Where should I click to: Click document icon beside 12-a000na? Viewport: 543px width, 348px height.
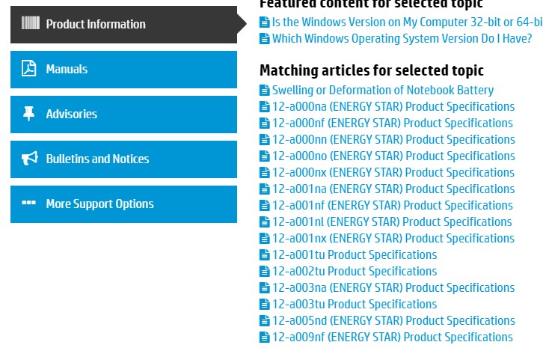265,107
